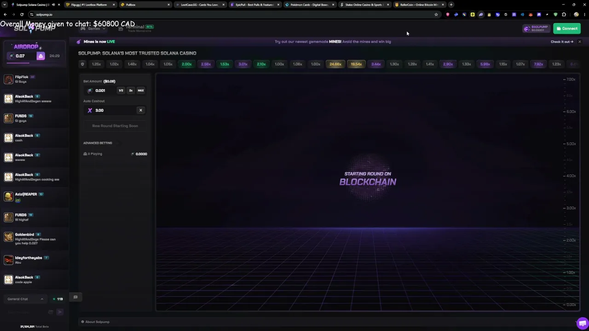Expand the General Chat channel selector

25,299
